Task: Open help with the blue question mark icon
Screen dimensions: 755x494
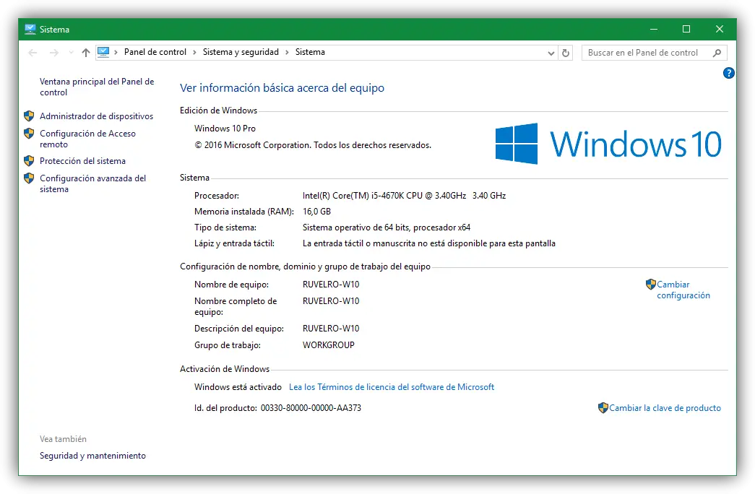Action: (728, 73)
